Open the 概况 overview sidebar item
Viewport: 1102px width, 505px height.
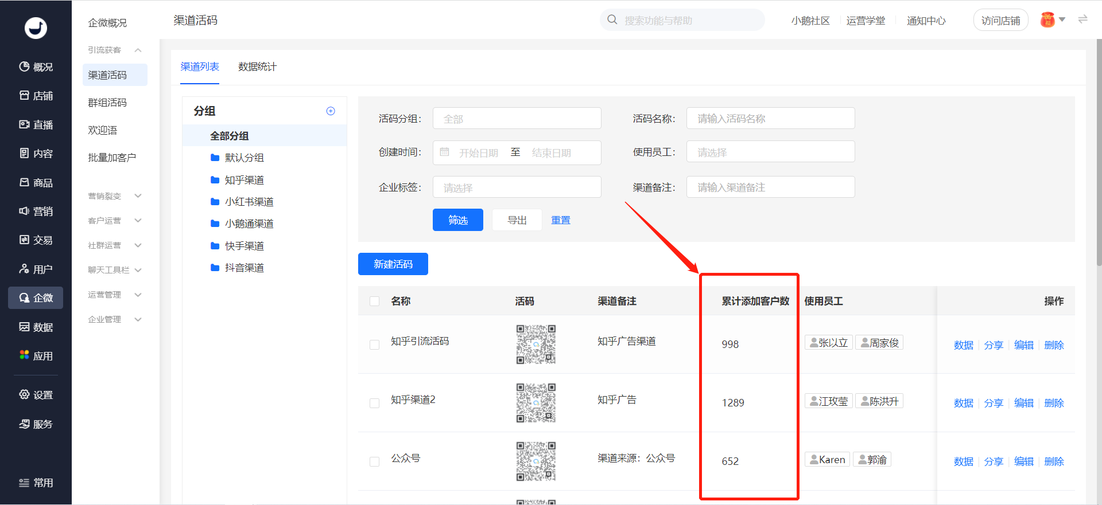[x=36, y=67]
